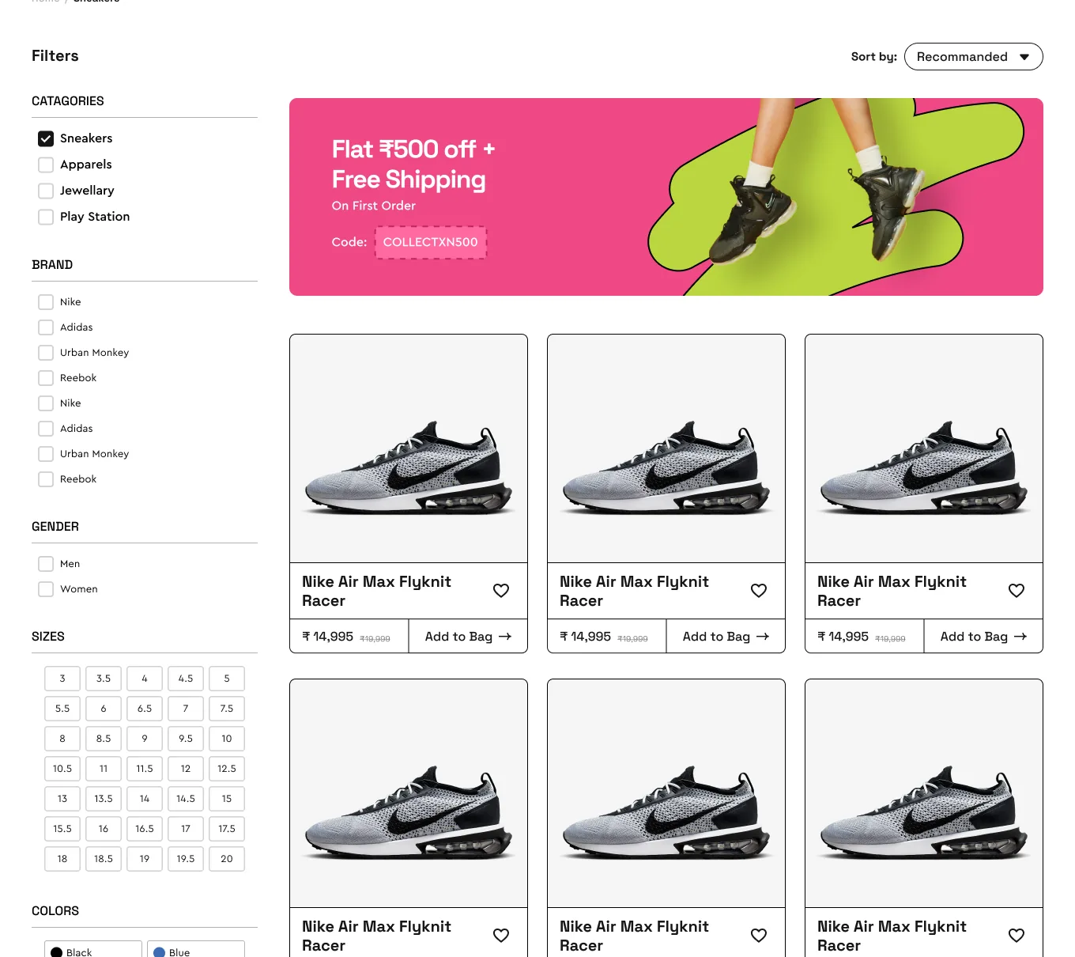Add the top-row left shoe to bag
Image resolution: width=1075 pixels, height=957 pixels.
468,637
